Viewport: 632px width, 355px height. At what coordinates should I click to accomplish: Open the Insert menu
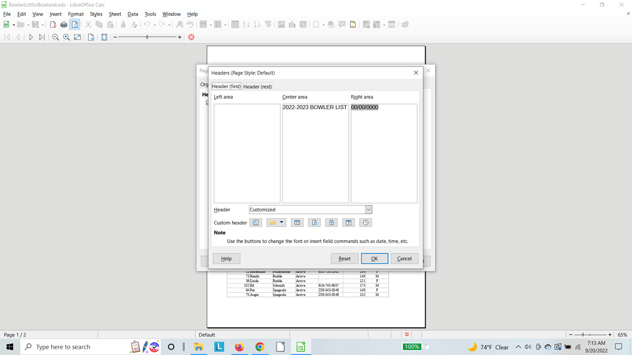click(x=54, y=14)
